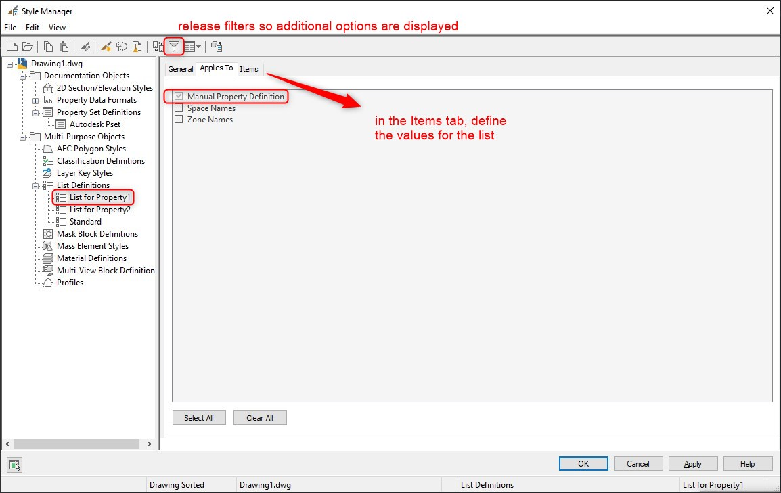This screenshot has height=493, width=781.
Task: Click the Mask Block Definitions icon
Action: coord(48,234)
